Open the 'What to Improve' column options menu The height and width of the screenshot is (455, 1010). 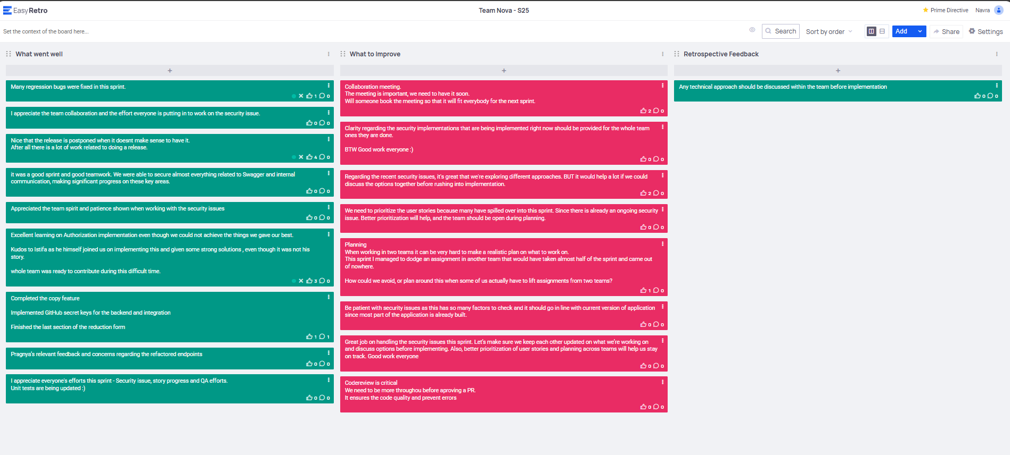tap(662, 54)
